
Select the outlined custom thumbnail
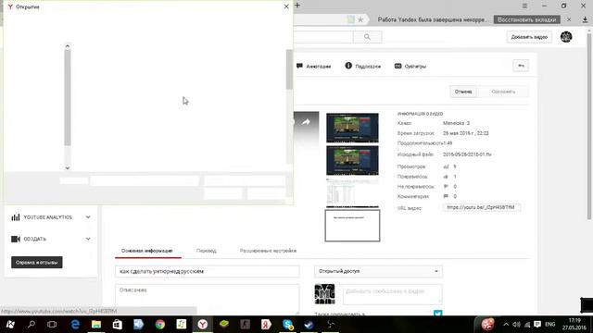click(352, 226)
